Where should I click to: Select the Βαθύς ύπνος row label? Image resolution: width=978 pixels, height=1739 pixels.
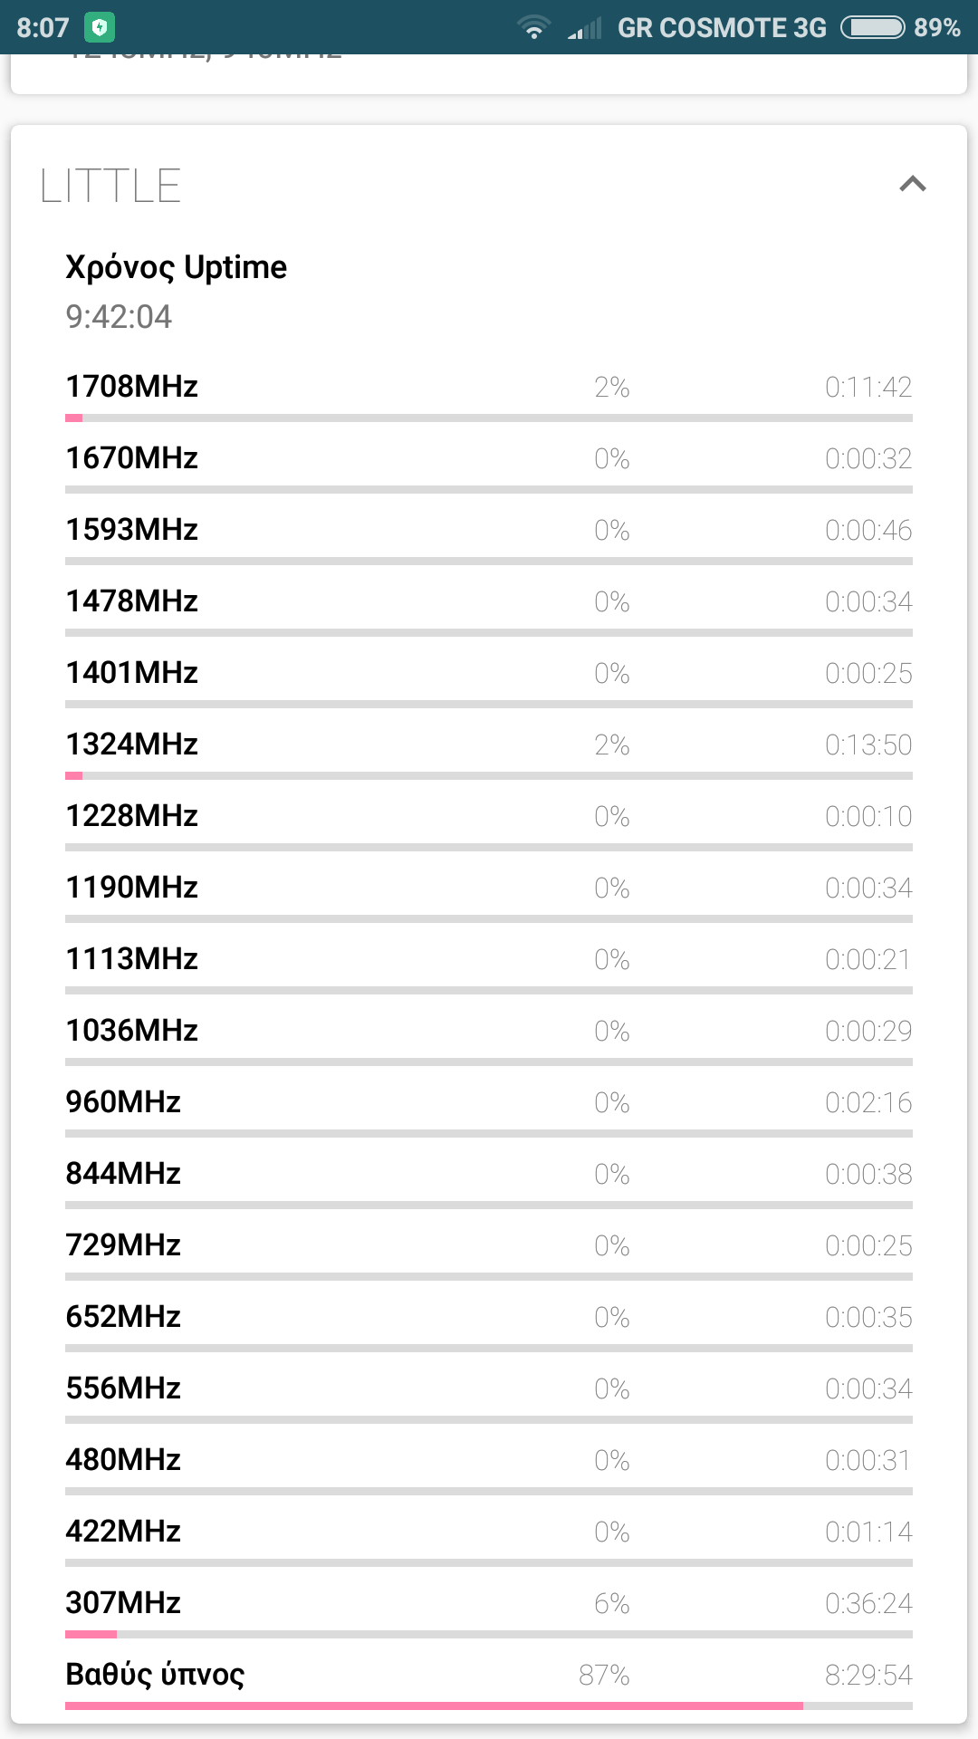point(155,1675)
